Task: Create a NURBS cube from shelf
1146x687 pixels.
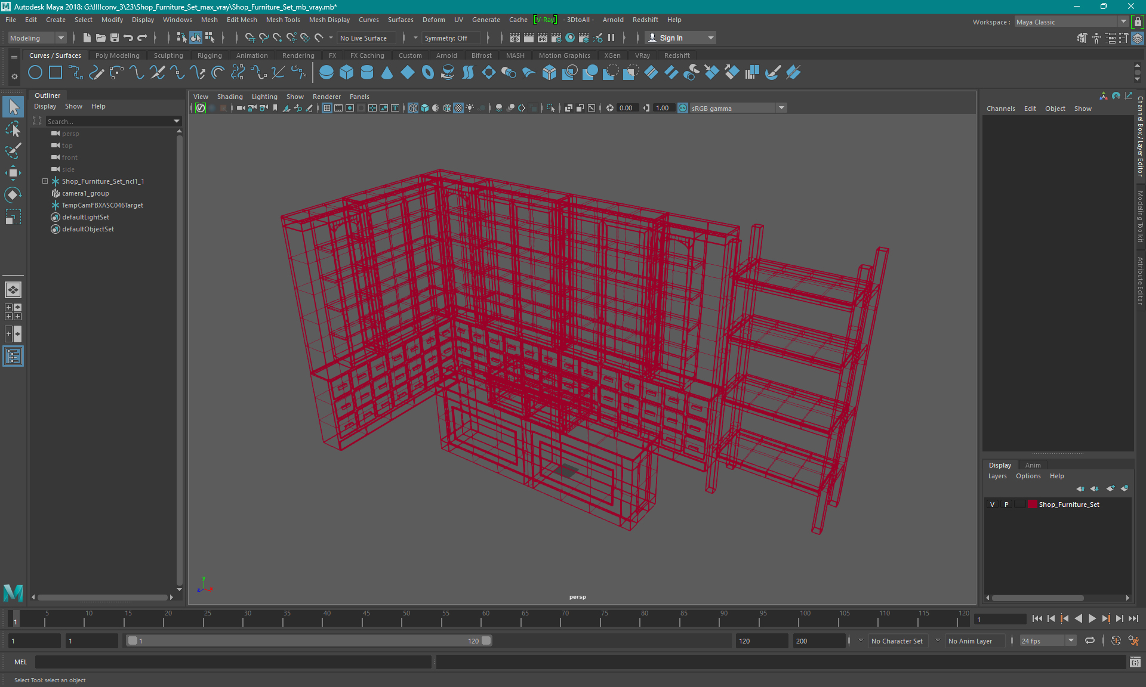Action: tap(347, 73)
